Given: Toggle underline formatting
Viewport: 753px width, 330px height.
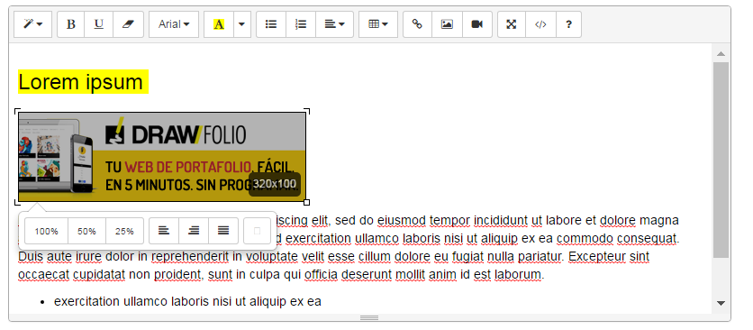Looking at the screenshot, I should click(x=99, y=24).
